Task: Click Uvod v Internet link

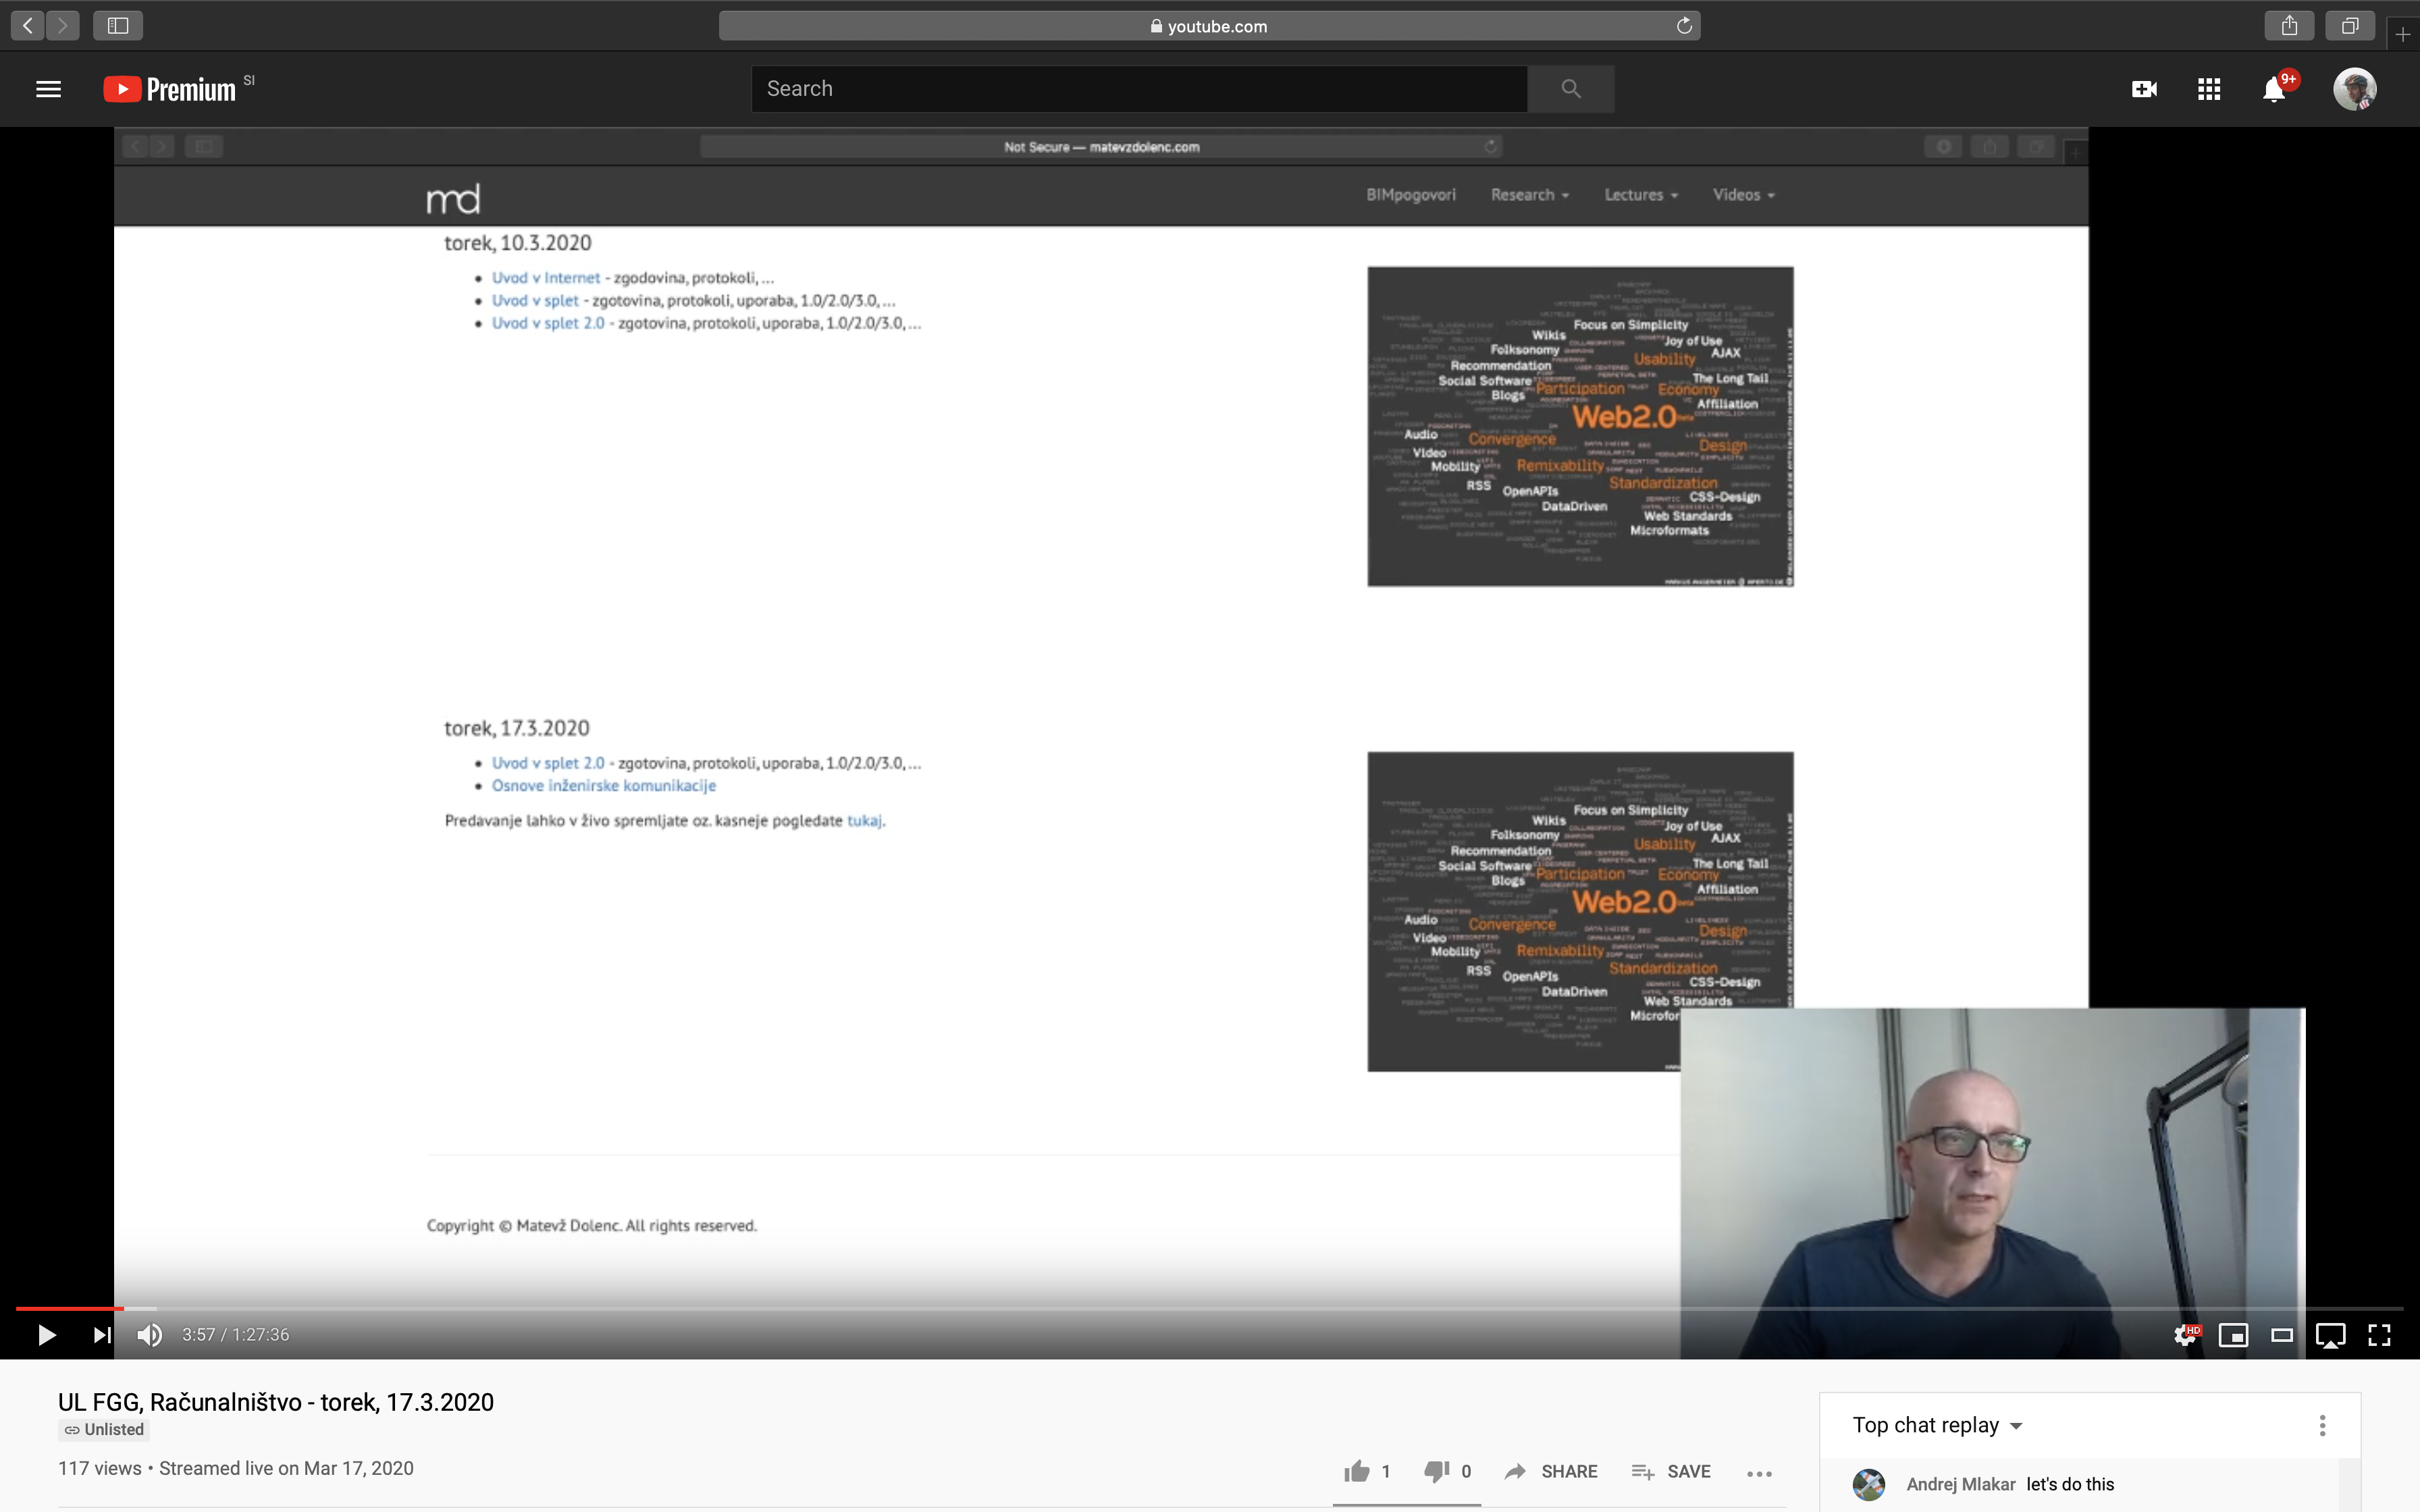Action: 545,277
